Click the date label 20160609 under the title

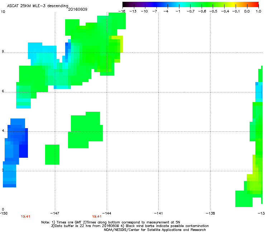coord(78,9)
